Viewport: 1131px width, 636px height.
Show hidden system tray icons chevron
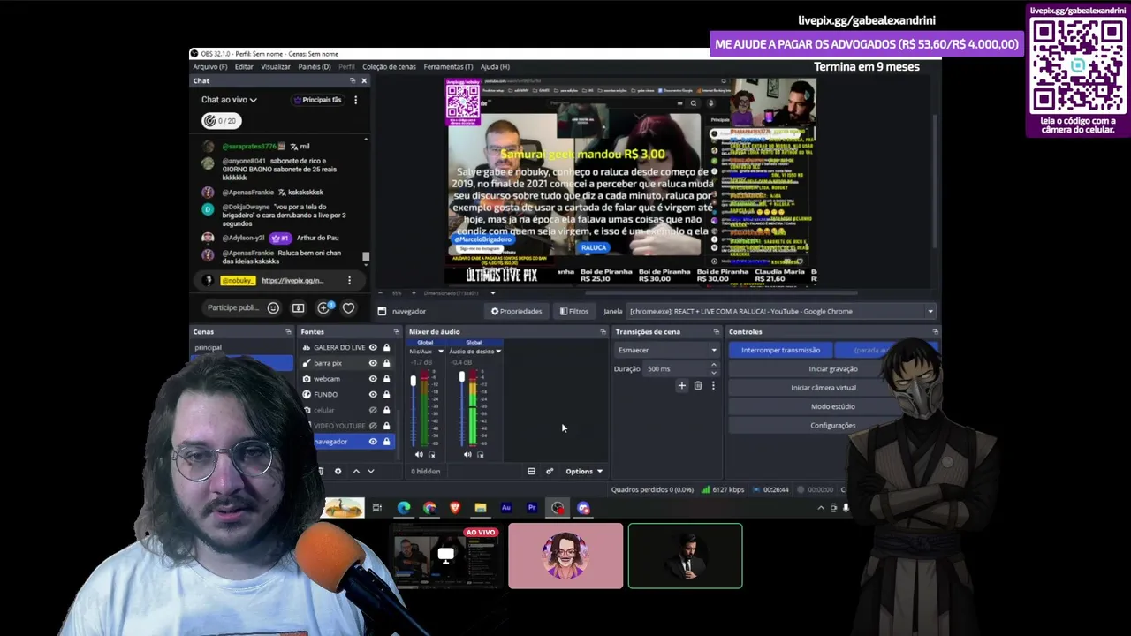tap(821, 507)
